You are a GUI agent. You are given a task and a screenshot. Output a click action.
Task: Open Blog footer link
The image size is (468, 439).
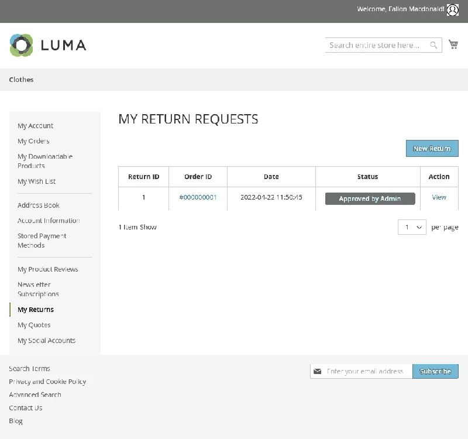(x=16, y=421)
